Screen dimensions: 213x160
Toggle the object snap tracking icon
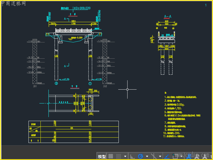pos(167,156)
